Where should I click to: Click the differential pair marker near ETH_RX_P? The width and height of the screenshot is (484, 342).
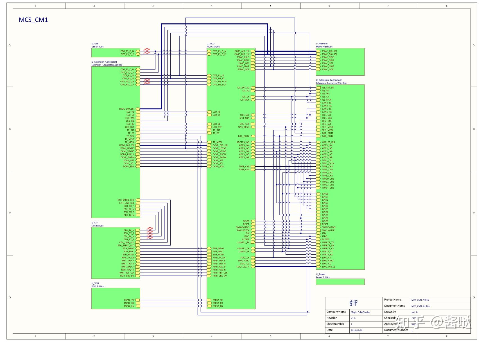[150, 237]
